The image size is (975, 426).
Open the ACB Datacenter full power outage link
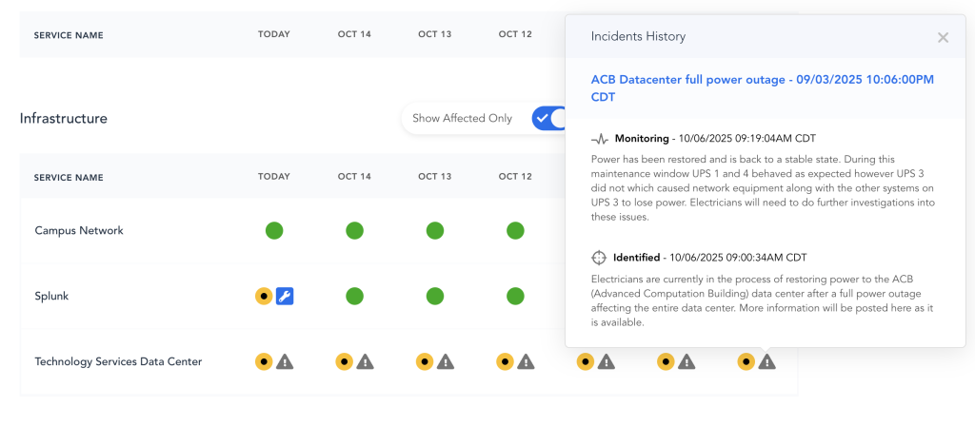762,87
